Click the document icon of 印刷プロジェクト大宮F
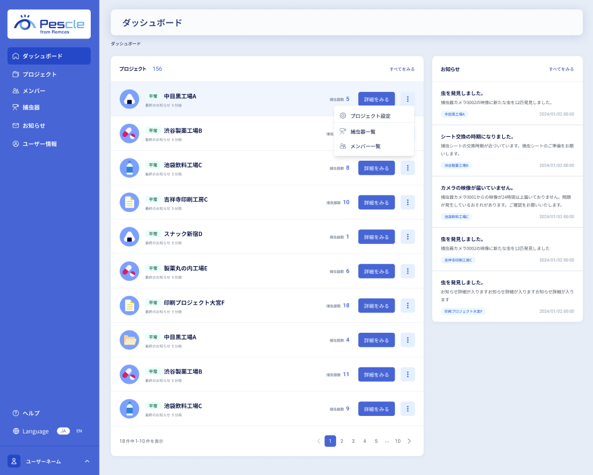Viewport: 593px width, 475px height. pyautogui.click(x=129, y=306)
